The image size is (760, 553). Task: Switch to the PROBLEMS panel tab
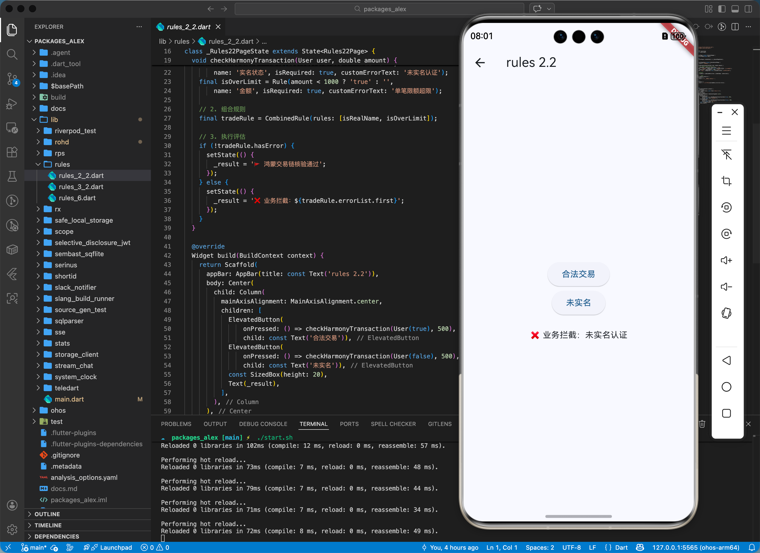(x=176, y=424)
